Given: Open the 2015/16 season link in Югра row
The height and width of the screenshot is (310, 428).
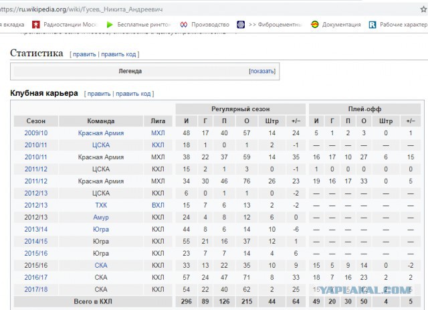Looking at the screenshot, I should coord(36,253).
